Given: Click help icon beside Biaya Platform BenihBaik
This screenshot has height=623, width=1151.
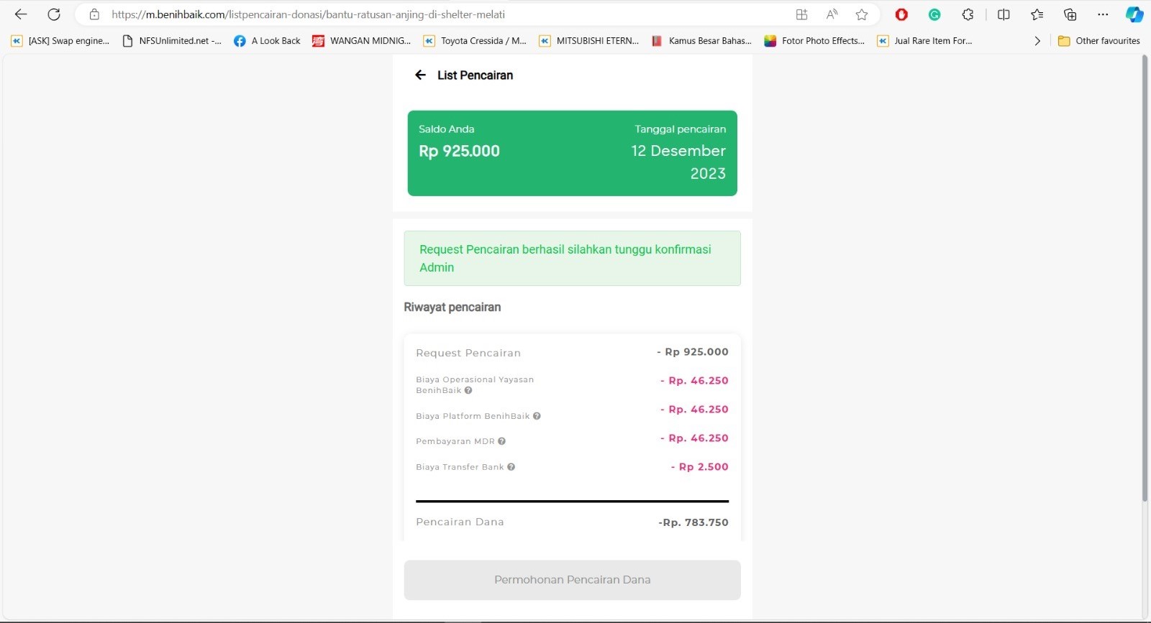Looking at the screenshot, I should [537, 416].
